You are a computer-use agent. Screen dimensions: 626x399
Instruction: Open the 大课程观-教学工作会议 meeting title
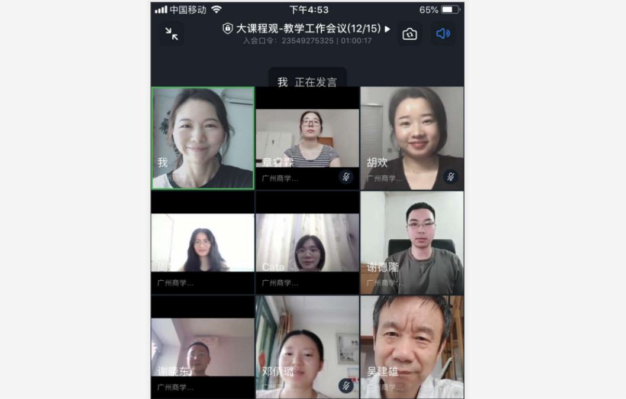click(x=308, y=28)
